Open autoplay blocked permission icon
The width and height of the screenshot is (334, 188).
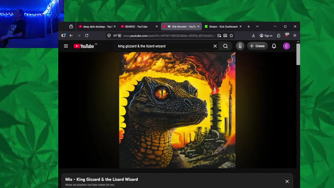point(120,36)
